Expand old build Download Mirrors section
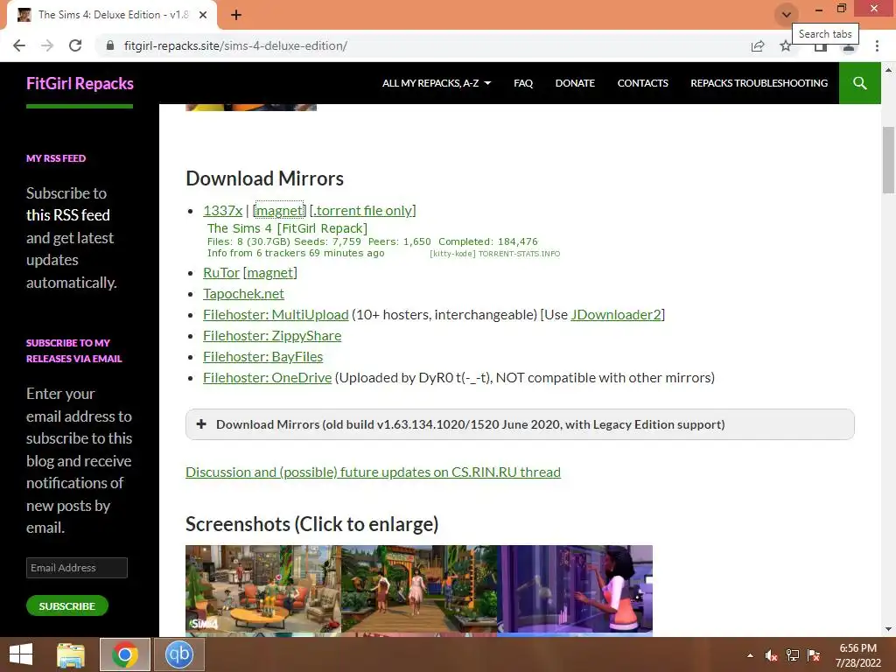Image resolution: width=896 pixels, height=672 pixels. point(520,424)
